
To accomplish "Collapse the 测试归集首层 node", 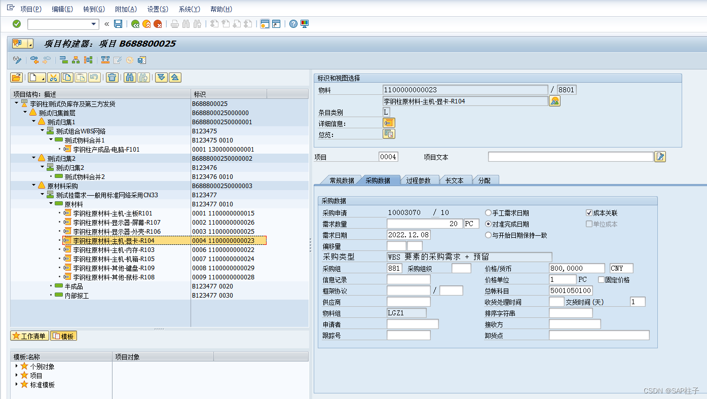I will point(25,113).
